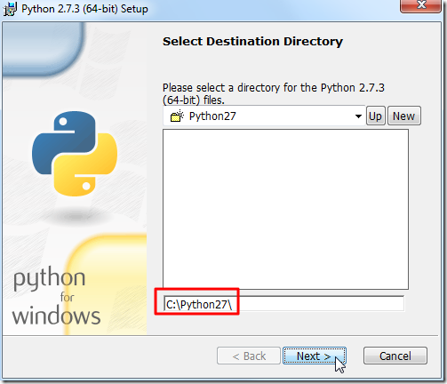Click inside the empty directory list box

pyautogui.click(x=285, y=209)
